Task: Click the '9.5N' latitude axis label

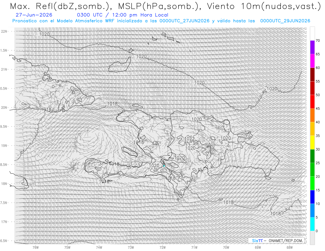Action: pos(4,126)
